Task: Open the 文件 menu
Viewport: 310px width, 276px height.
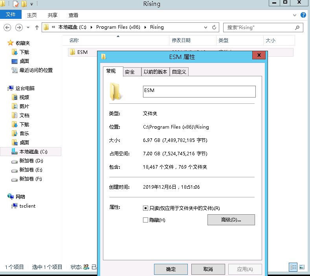Action: point(11,14)
